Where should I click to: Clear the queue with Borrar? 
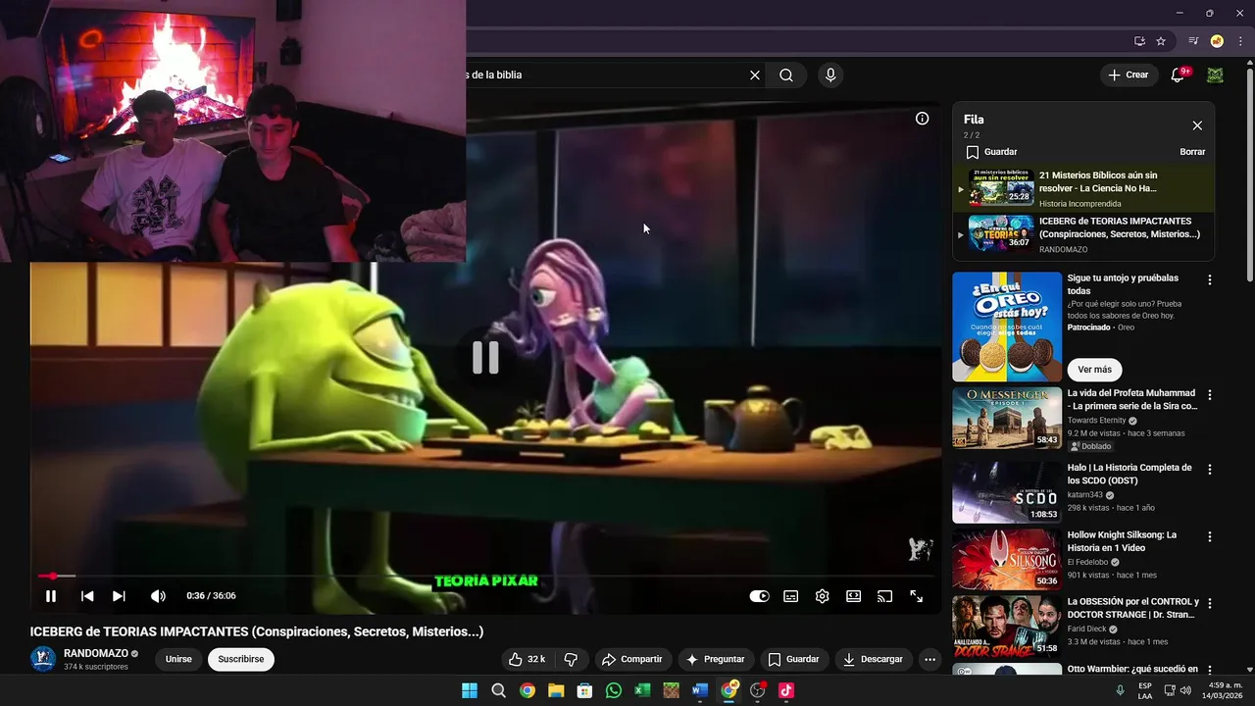click(1192, 152)
